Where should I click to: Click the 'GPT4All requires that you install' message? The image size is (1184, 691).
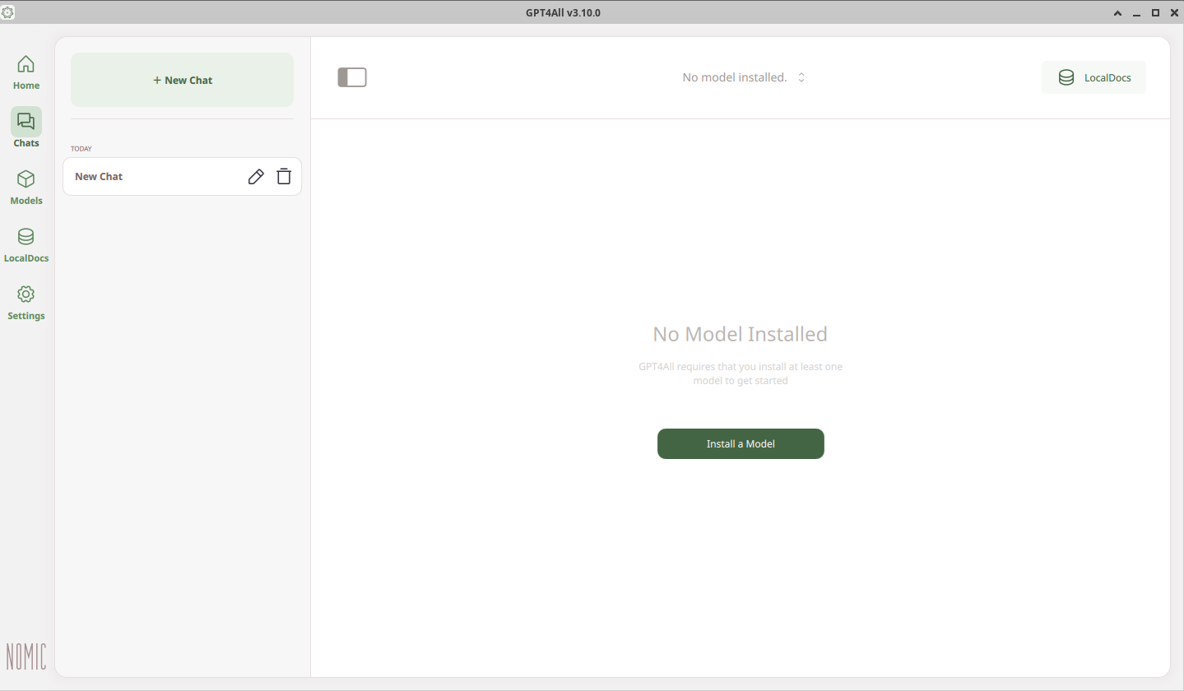(741, 373)
